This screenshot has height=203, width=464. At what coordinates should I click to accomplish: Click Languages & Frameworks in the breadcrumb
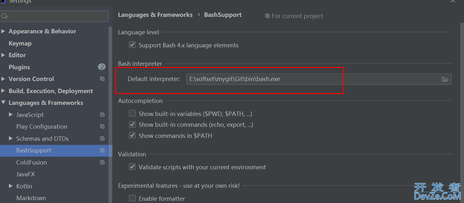pos(155,15)
